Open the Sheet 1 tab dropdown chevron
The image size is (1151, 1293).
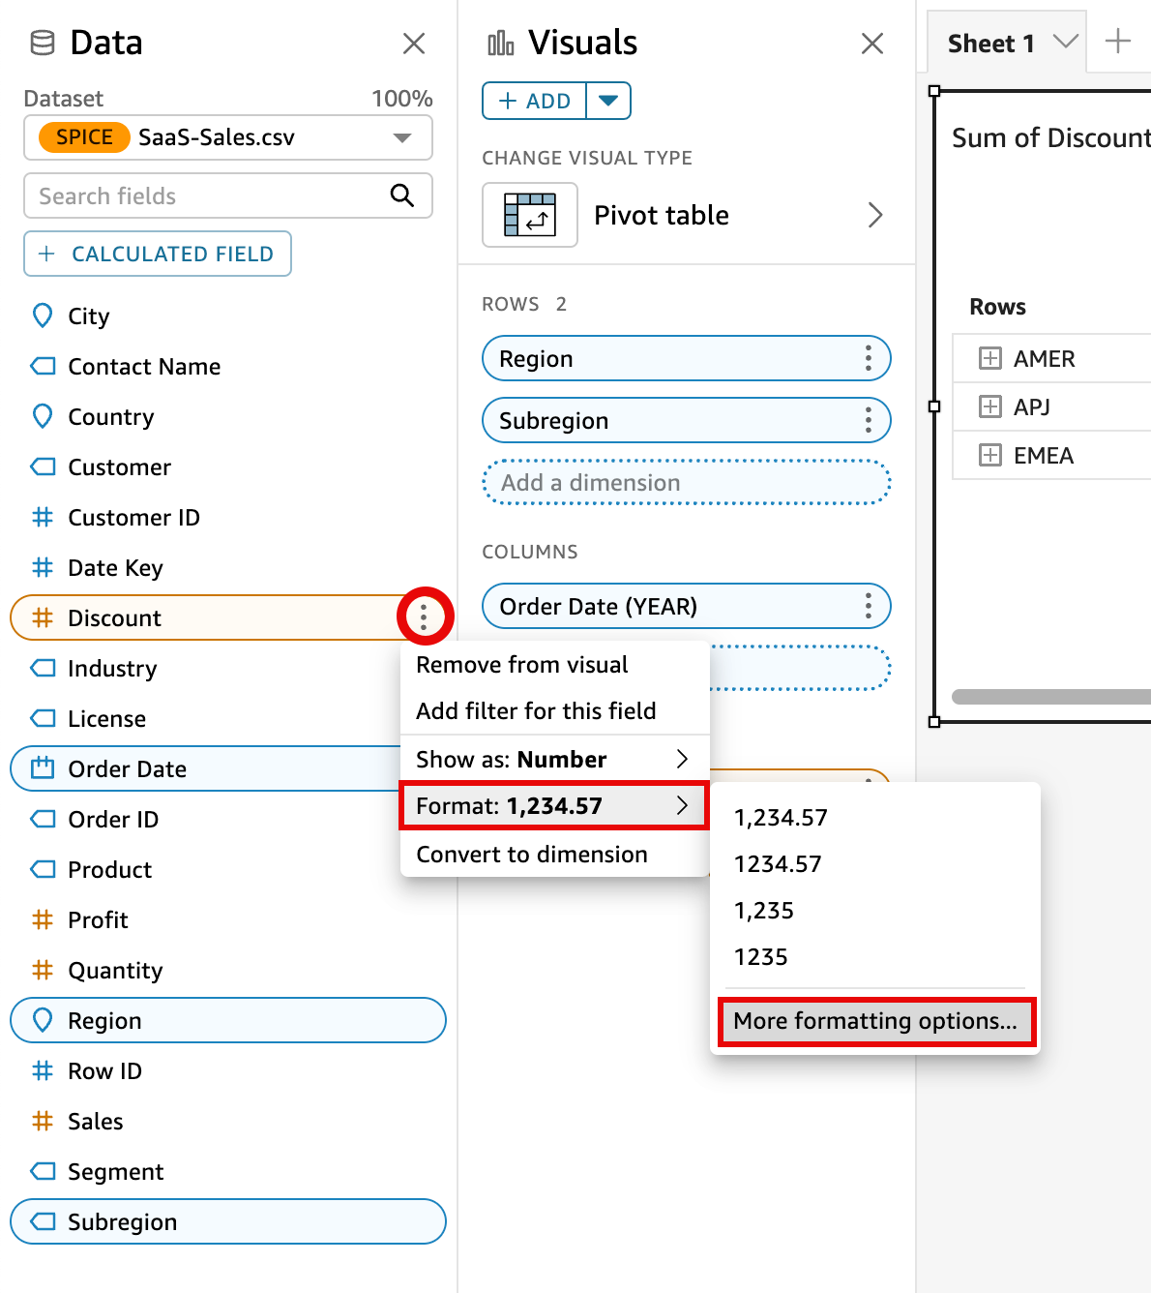click(x=1065, y=42)
